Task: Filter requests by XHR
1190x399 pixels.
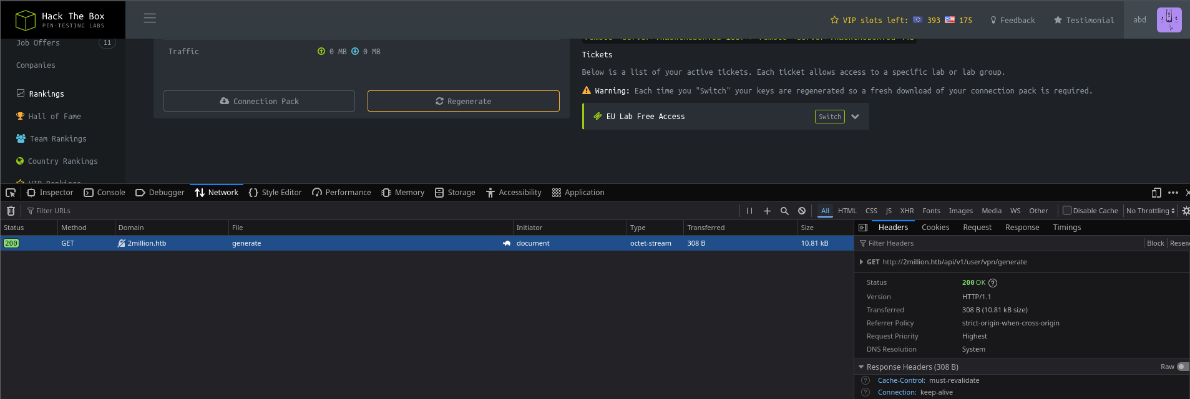Action: point(907,211)
